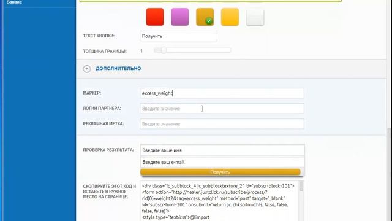Click inside the embed code text area
This screenshot has height=221, width=392.
tap(219, 201)
